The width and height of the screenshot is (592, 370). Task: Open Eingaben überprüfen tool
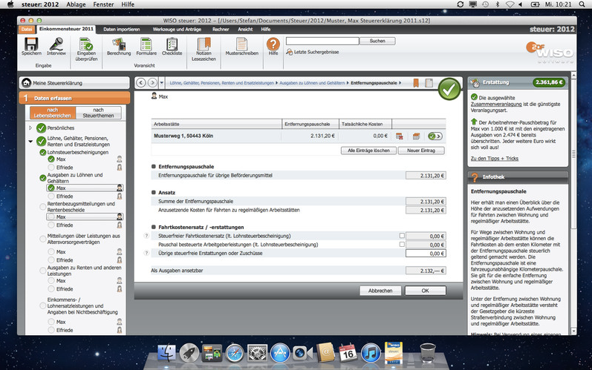point(86,44)
